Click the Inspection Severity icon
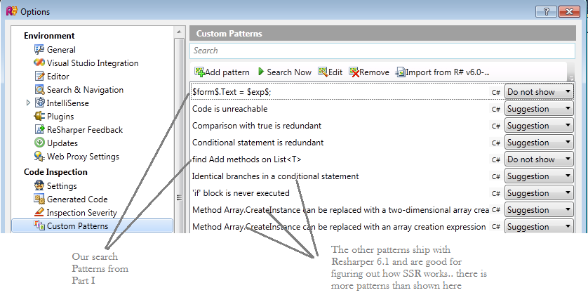This screenshot has width=588, height=295. (x=39, y=212)
